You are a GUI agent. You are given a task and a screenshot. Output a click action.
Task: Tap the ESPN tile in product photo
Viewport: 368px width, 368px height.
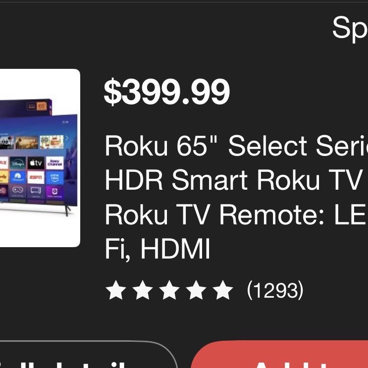[x=36, y=177]
